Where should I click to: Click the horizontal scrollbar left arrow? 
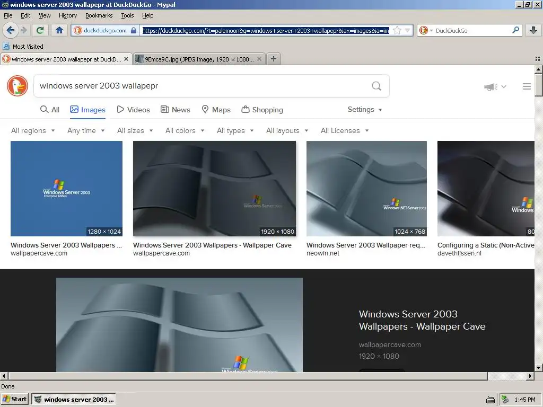4,376
